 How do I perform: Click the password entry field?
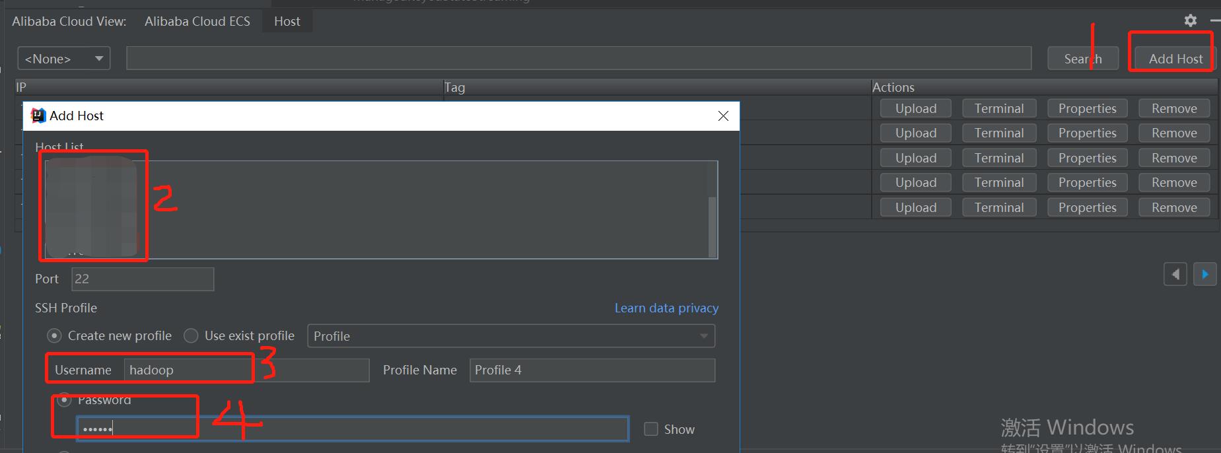click(x=353, y=429)
